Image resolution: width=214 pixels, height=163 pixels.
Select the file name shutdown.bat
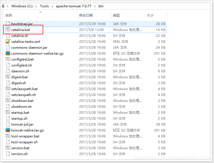22,101
